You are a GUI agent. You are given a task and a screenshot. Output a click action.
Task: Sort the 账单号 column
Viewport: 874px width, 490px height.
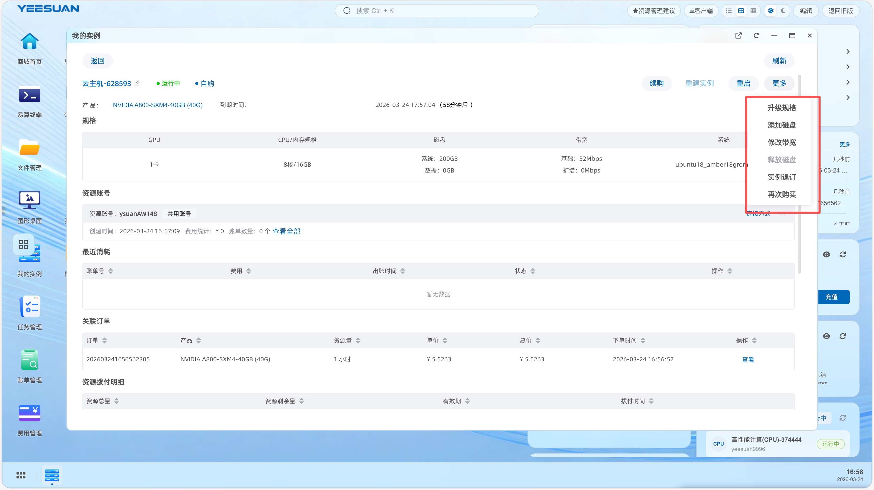coord(111,271)
